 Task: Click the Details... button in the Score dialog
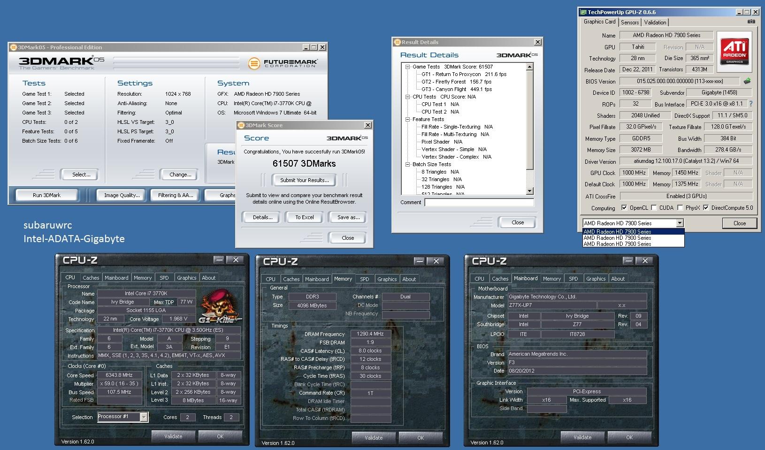click(262, 217)
